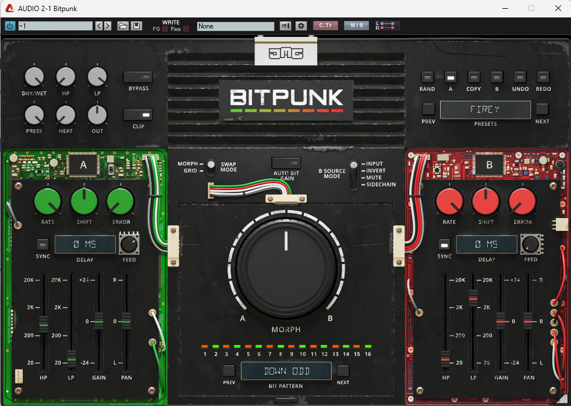The width and height of the screenshot is (571, 406).
Task: Click the red B SHIFT knob
Action: coord(486,201)
